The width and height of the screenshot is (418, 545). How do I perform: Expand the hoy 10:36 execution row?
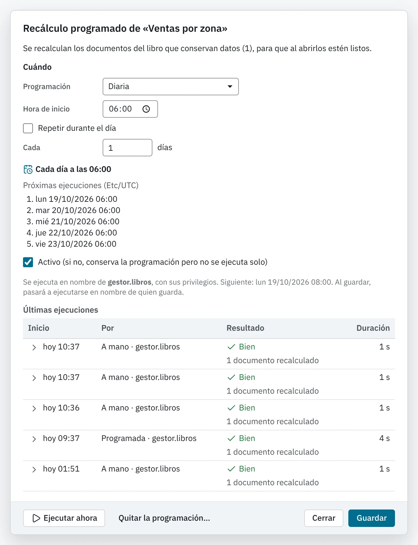coord(34,408)
